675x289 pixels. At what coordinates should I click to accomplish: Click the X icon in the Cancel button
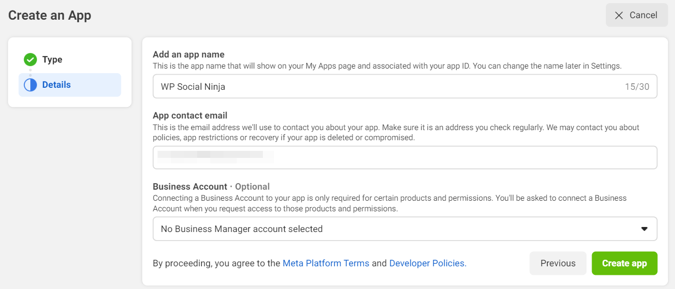point(618,15)
